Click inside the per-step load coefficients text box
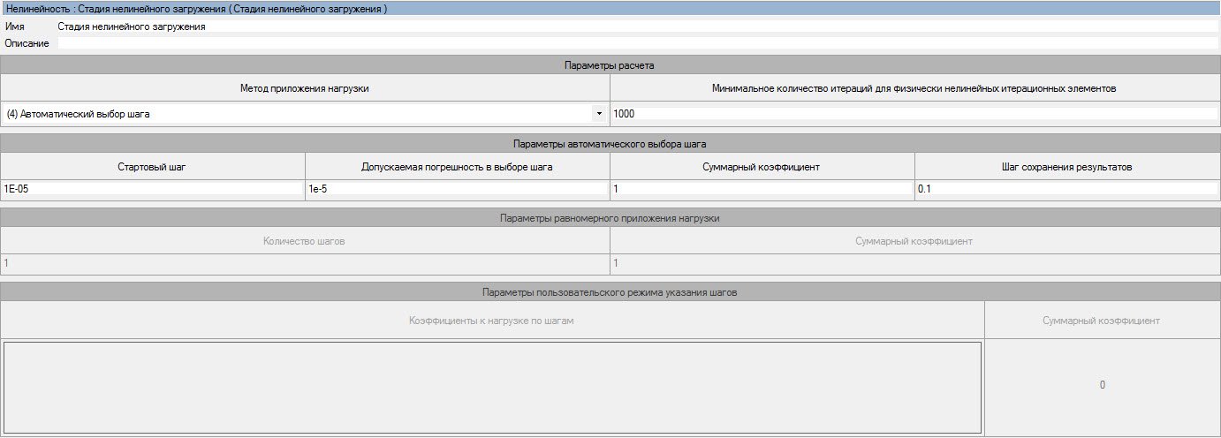Image resolution: width=1221 pixels, height=438 pixels. (492, 388)
